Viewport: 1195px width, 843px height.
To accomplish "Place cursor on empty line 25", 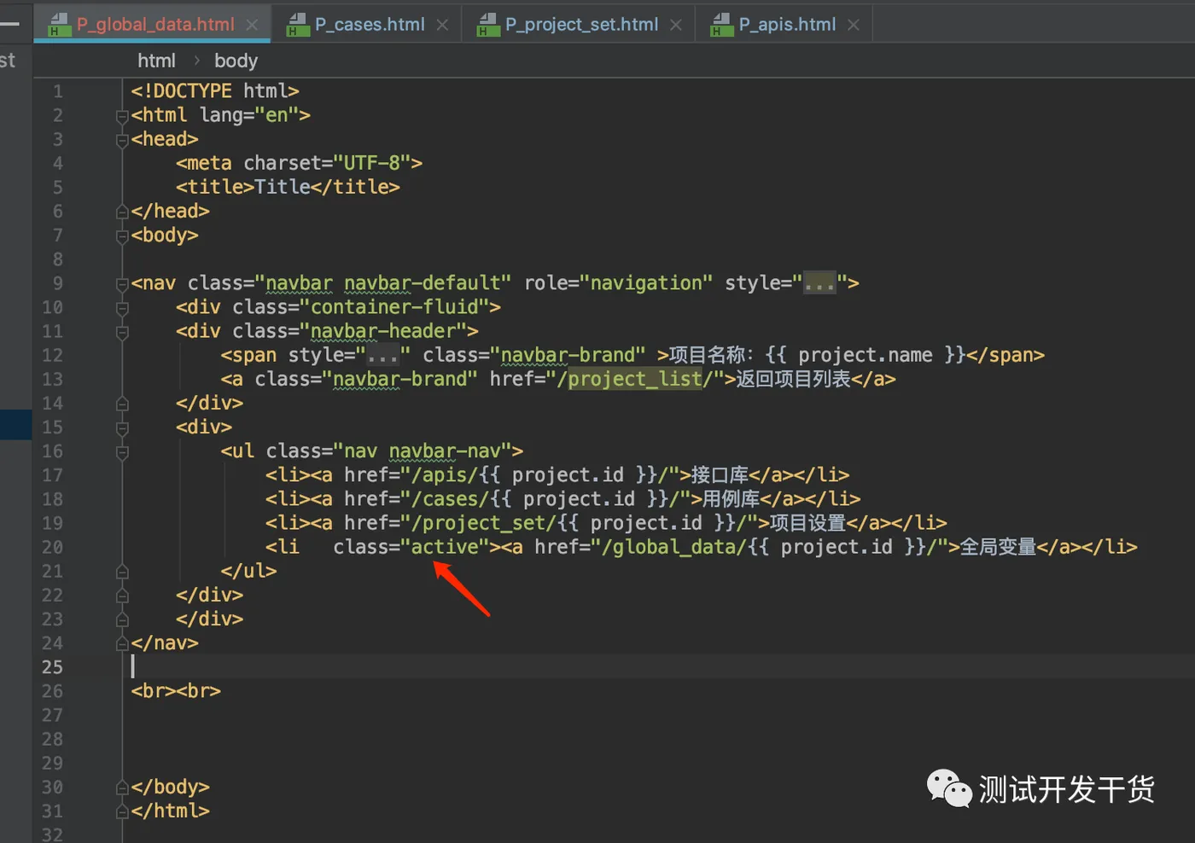I will (x=657, y=666).
